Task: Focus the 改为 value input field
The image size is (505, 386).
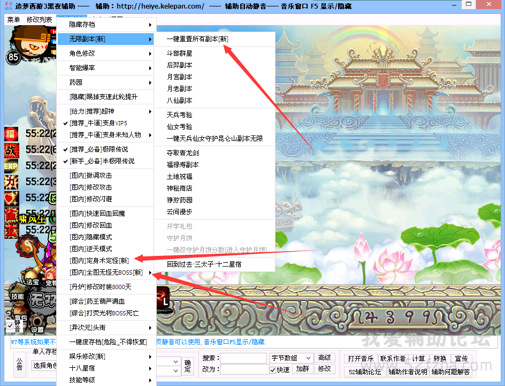Action: pos(243,369)
